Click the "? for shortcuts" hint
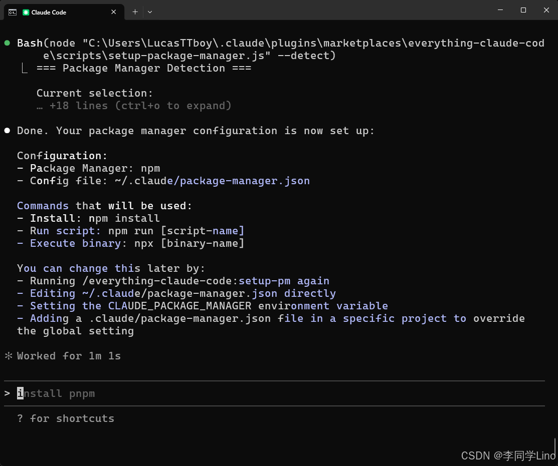Image resolution: width=558 pixels, height=466 pixels. click(66, 418)
